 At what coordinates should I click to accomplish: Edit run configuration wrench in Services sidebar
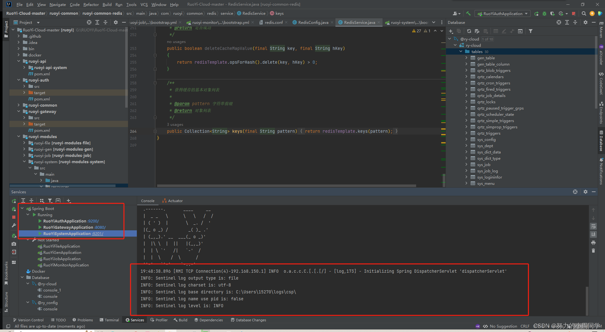14,225
